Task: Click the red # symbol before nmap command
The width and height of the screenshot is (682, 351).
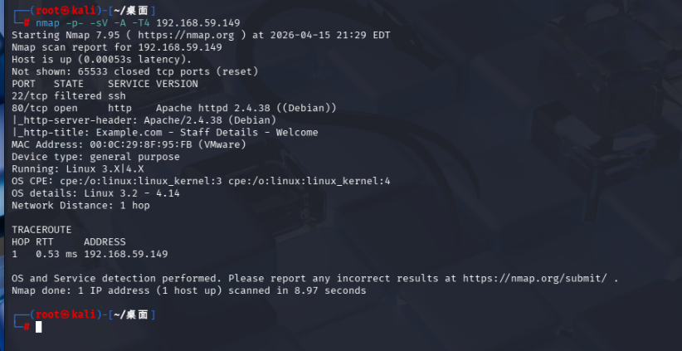Action: pyautogui.click(x=27, y=22)
